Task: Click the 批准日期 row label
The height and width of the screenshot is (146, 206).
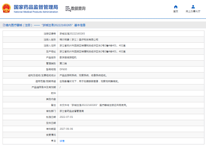Action: click(x=51, y=117)
